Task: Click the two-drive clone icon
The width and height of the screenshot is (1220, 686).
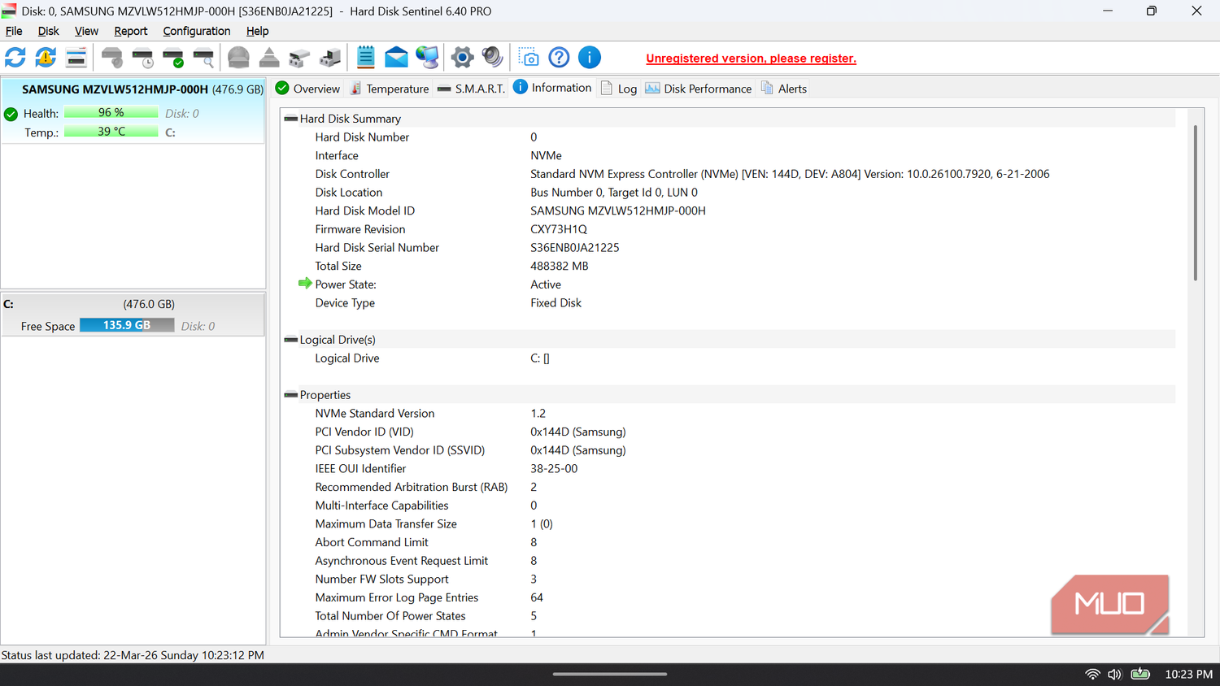Action: pos(299,58)
